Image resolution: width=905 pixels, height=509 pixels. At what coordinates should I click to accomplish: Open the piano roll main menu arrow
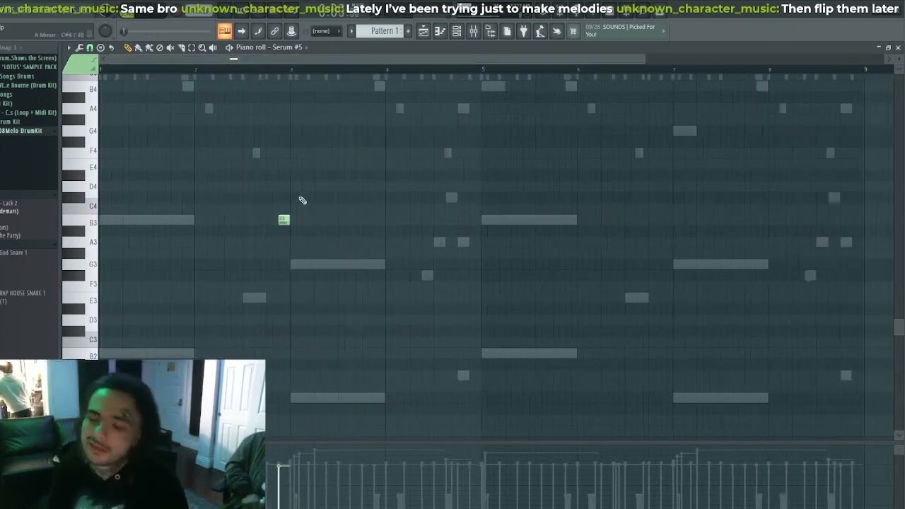[x=69, y=47]
